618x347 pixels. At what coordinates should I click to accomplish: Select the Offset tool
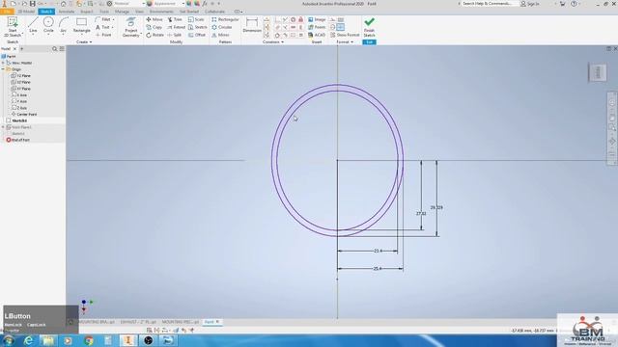click(x=197, y=35)
